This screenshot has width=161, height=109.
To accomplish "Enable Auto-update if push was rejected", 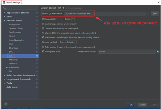I will [x=43, y=47].
